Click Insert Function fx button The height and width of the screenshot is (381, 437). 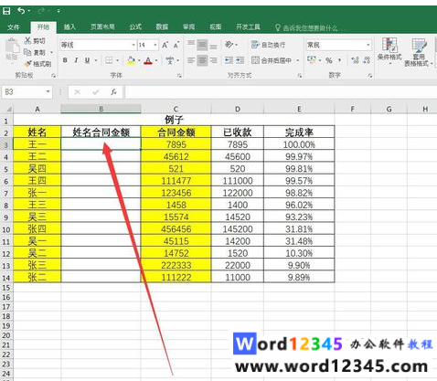click(113, 91)
